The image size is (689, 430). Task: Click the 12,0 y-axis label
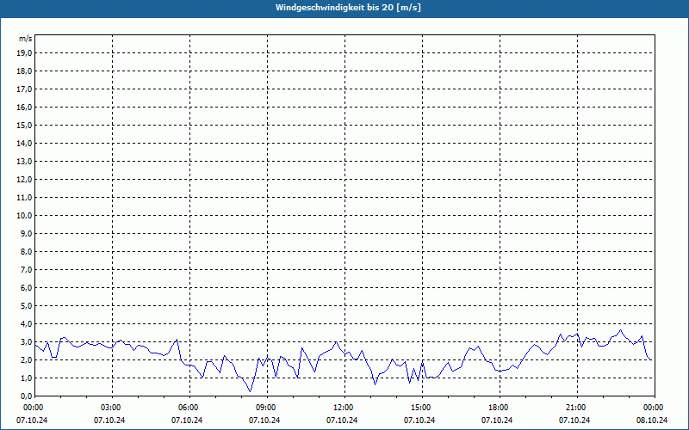click(24, 180)
